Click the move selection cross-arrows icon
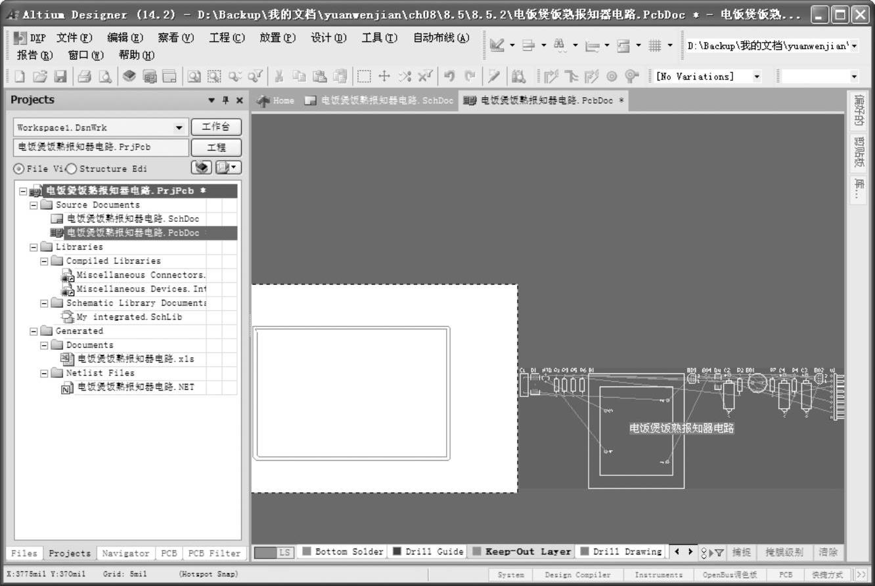The image size is (875, 586). [x=384, y=77]
